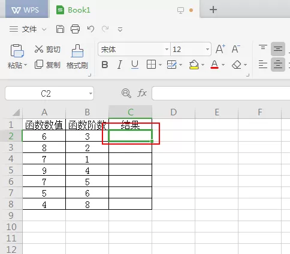Select column E header
This screenshot has width=290, height=254.
pyautogui.click(x=217, y=112)
